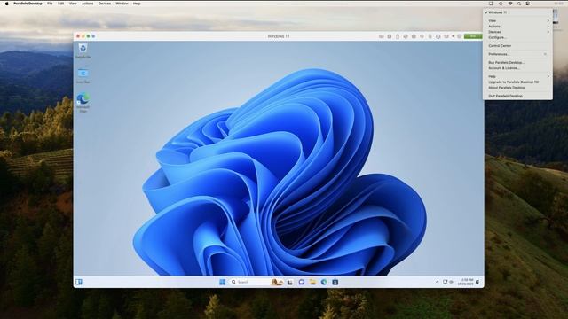Open the Windows widgets panel

tap(79, 282)
